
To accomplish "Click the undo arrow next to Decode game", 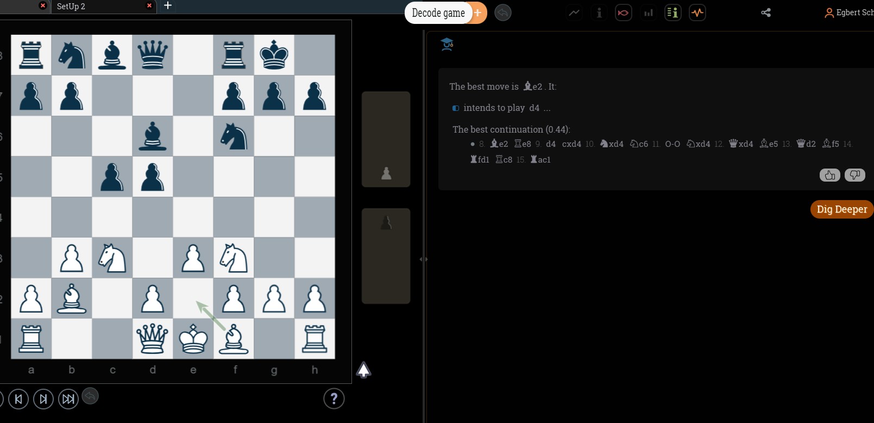I will point(503,13).
